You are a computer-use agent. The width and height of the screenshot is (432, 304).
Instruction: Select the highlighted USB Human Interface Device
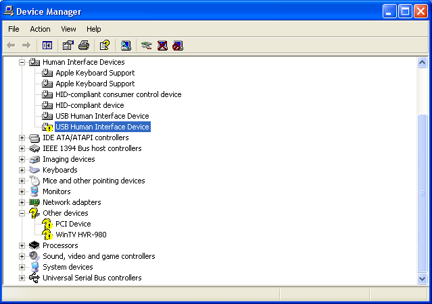coord(103,127)
